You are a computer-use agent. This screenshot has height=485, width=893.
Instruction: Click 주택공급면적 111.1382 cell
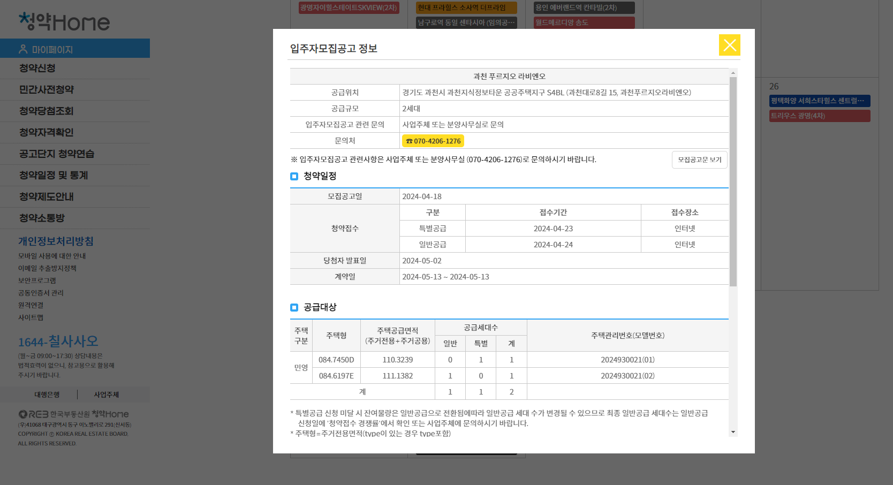(x=398, y=376)
